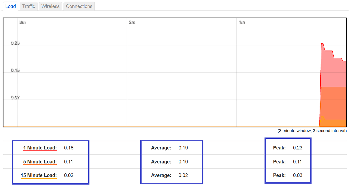The width and height of the screenshot is (352, 188).
Task: Click the 2m time marker on graph
Action: pyautogui.click(x=132, y=22)
